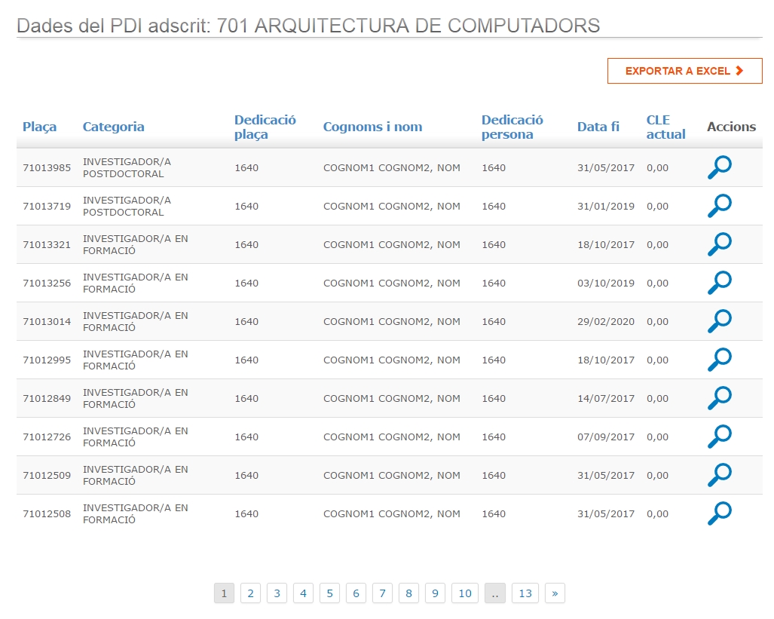Jump to page 10 in pagination
This screenshot has width=774, height=619.
tap(464, 593)
